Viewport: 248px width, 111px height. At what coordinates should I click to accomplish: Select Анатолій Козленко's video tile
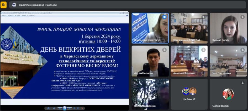[189, 61]
